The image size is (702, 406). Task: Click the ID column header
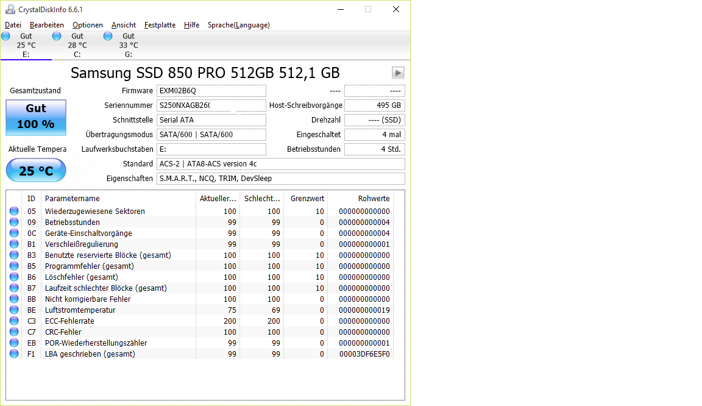[x=31, y=199]
